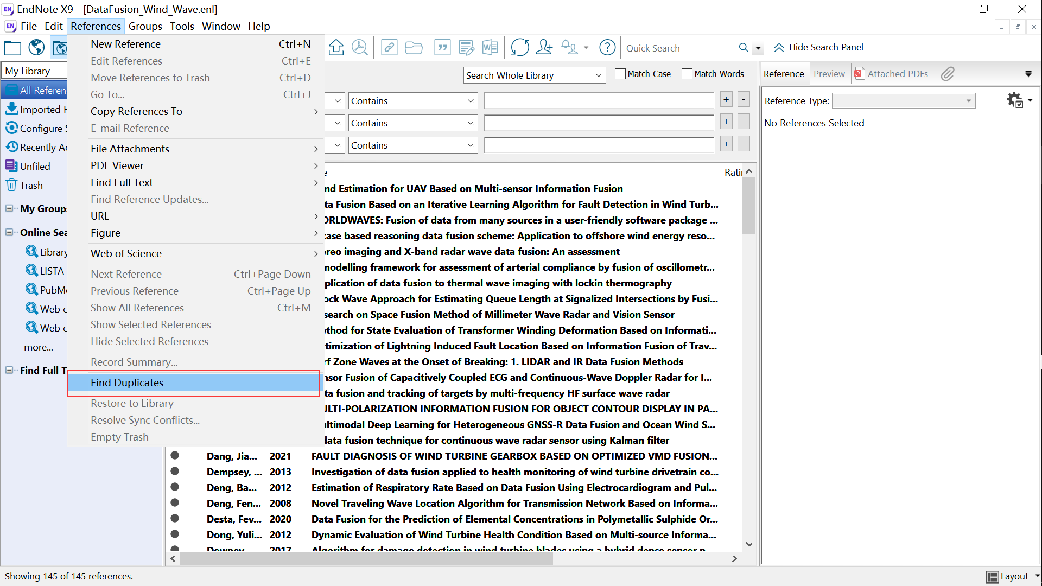The width and height of the screenshot is (1042, 586).
Task: Click the horizontal scrollbar in reference list
Action: pos(366,558)
